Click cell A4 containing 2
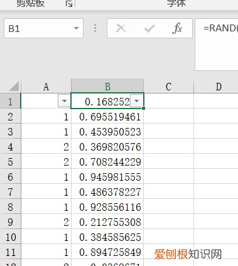The width and height of the screenshot is (238, 266). [46, 146]
